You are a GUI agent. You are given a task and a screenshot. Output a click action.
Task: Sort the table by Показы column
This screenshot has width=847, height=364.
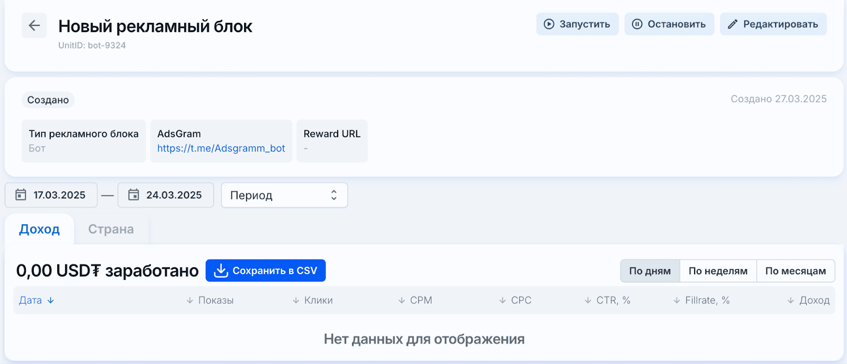[210, 301]
